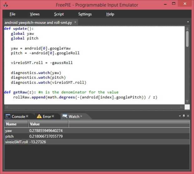Close the Watch tab

pos(81,116)
